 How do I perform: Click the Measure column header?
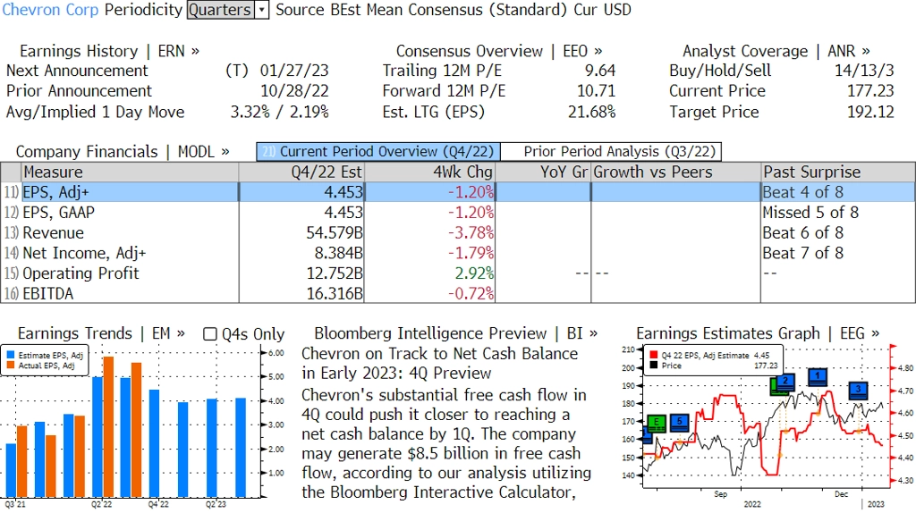pos(130,172)
